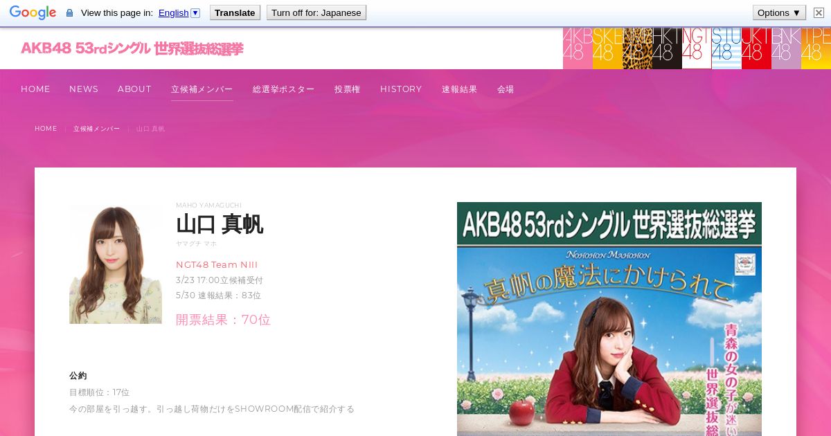Click the 開票結果：70位 result text

tap(223, 320)
